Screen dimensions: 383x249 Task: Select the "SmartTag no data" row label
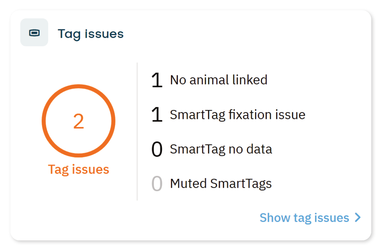tap(221, 149)
